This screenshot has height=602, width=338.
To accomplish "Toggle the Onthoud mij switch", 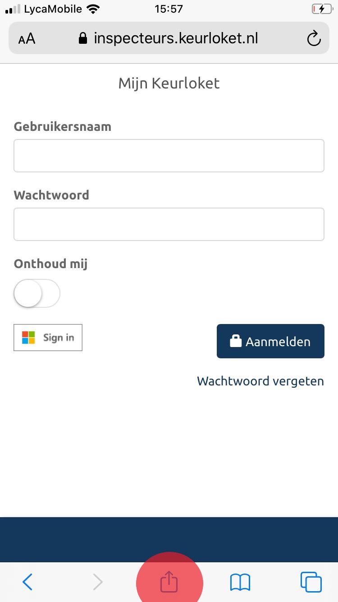I will click(37, 293).
